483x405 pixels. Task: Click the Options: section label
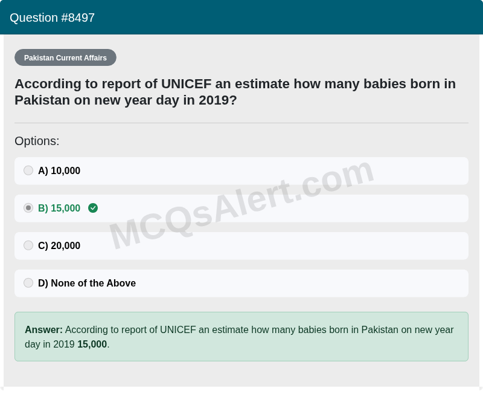(x=37, y=141)
